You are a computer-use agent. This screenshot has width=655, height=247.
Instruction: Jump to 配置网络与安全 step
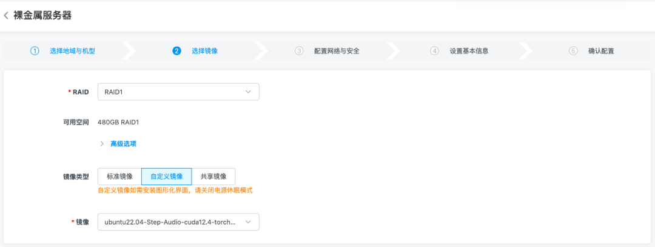[337, 51]
